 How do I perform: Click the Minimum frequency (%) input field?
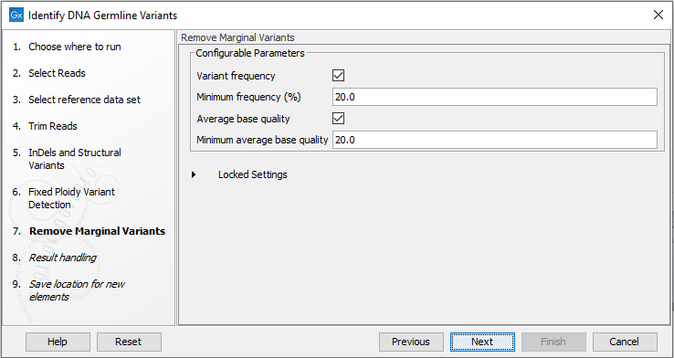coord(495,97)
